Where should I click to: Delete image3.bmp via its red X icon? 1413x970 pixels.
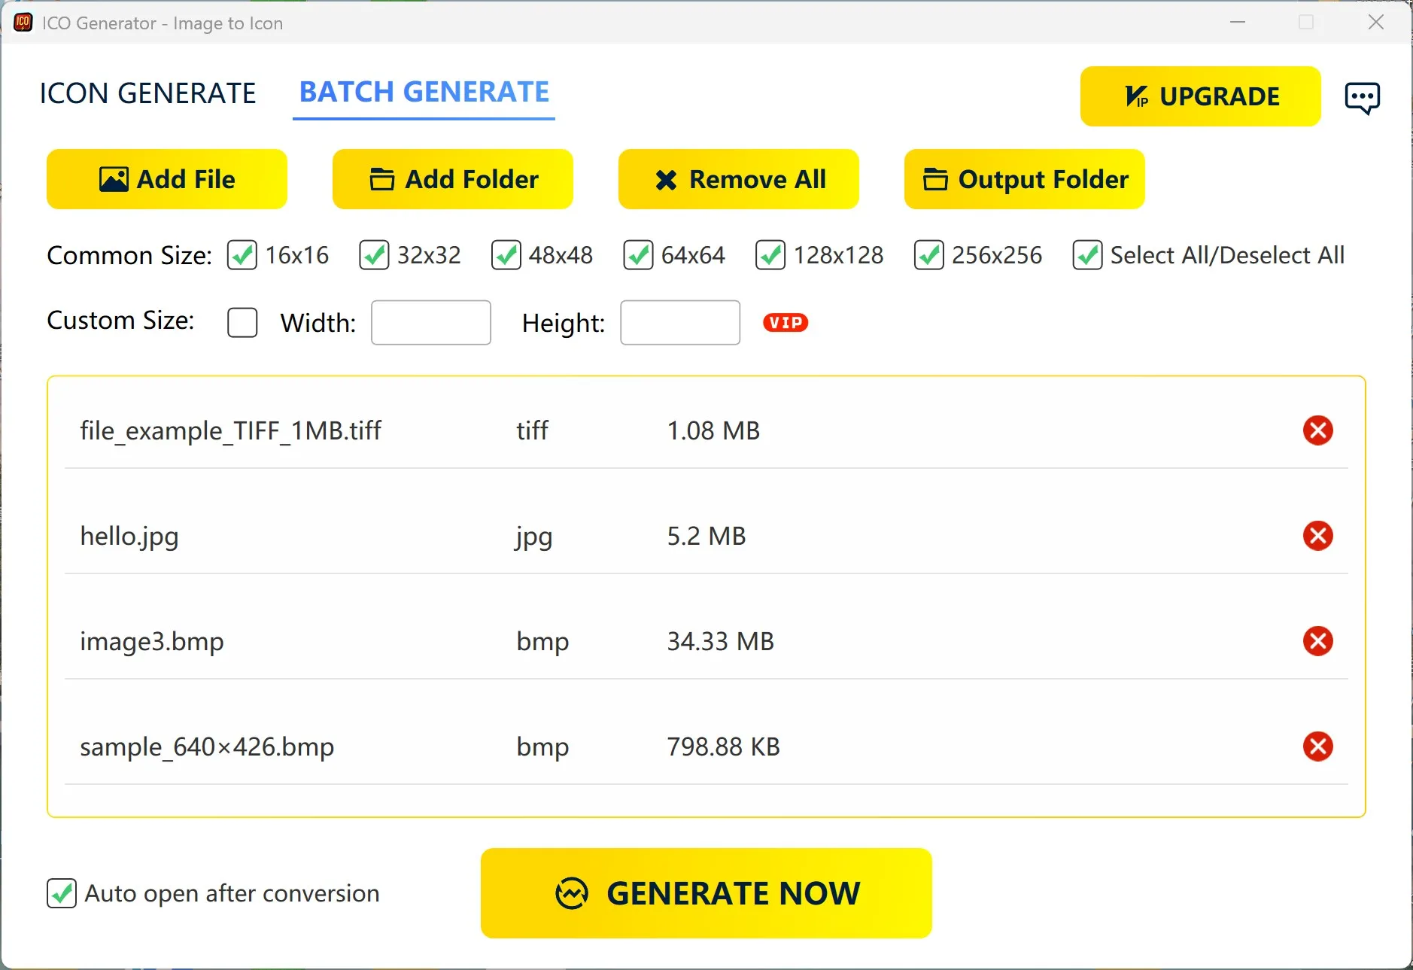click(x=1317, y=641)
